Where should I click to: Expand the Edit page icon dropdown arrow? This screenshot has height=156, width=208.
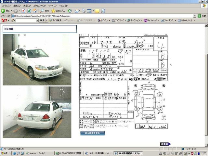click(93, 11)
